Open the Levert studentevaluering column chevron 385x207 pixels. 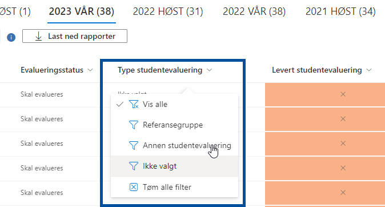(369, 70)
